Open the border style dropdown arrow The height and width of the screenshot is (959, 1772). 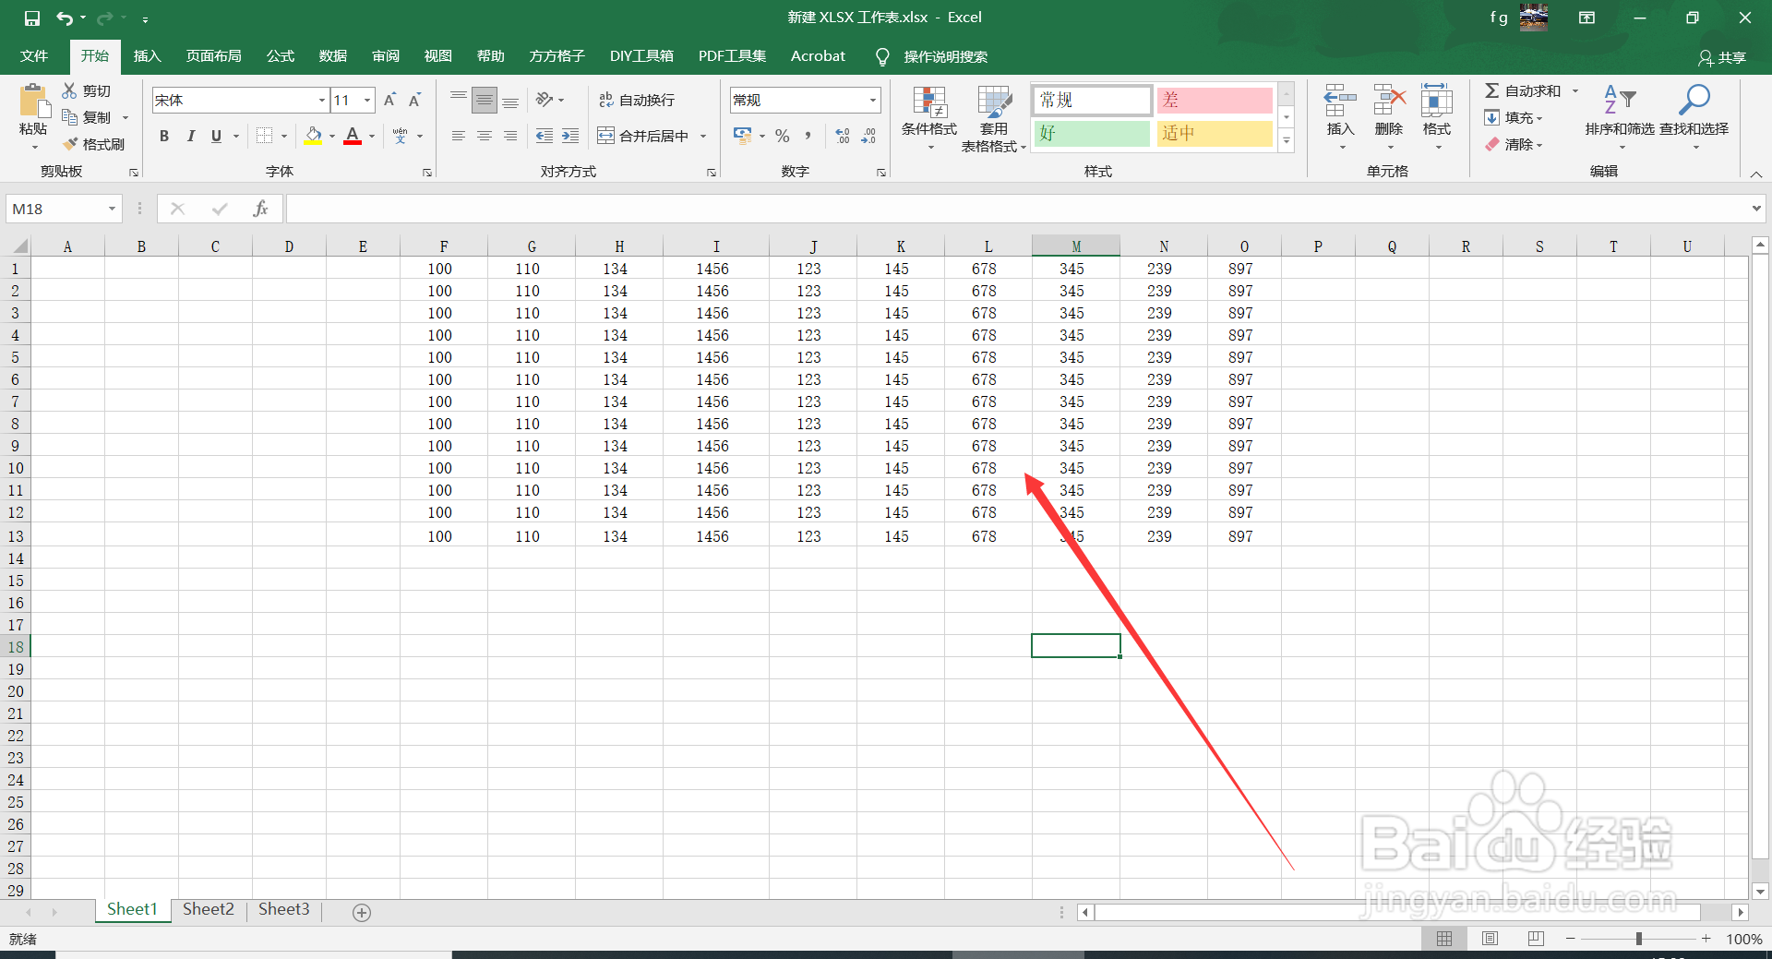[x=282, y=136]
